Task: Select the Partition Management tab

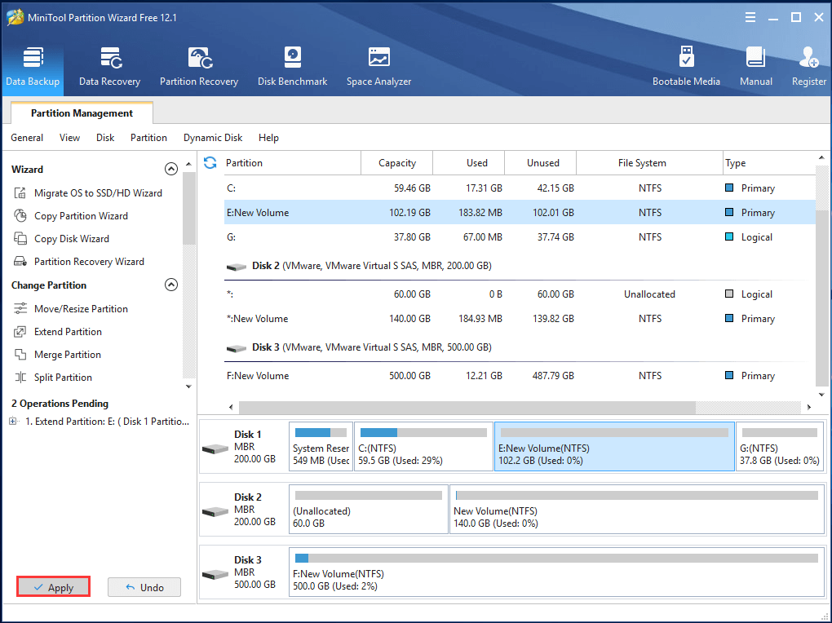Action: coord(82,113)
